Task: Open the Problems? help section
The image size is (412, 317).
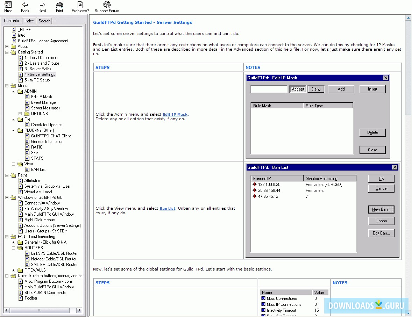Action: click(x=80, y=7)
